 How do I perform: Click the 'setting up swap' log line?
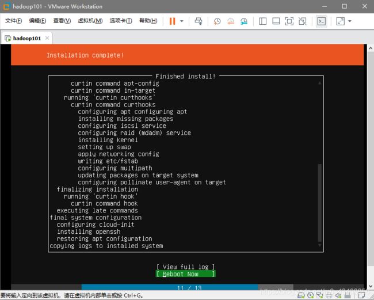(105, 147)
